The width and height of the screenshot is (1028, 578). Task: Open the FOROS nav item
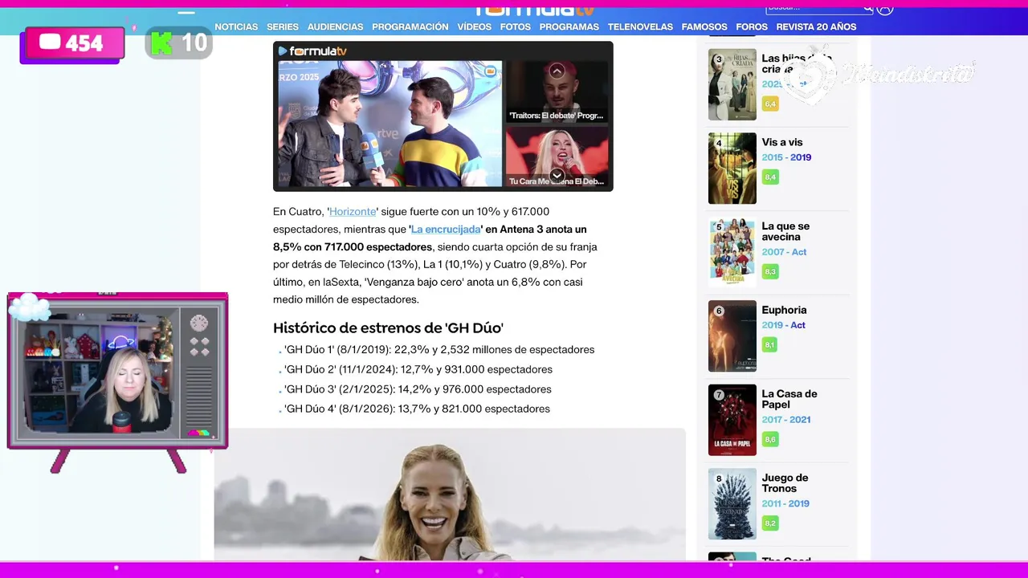point(752,26)
